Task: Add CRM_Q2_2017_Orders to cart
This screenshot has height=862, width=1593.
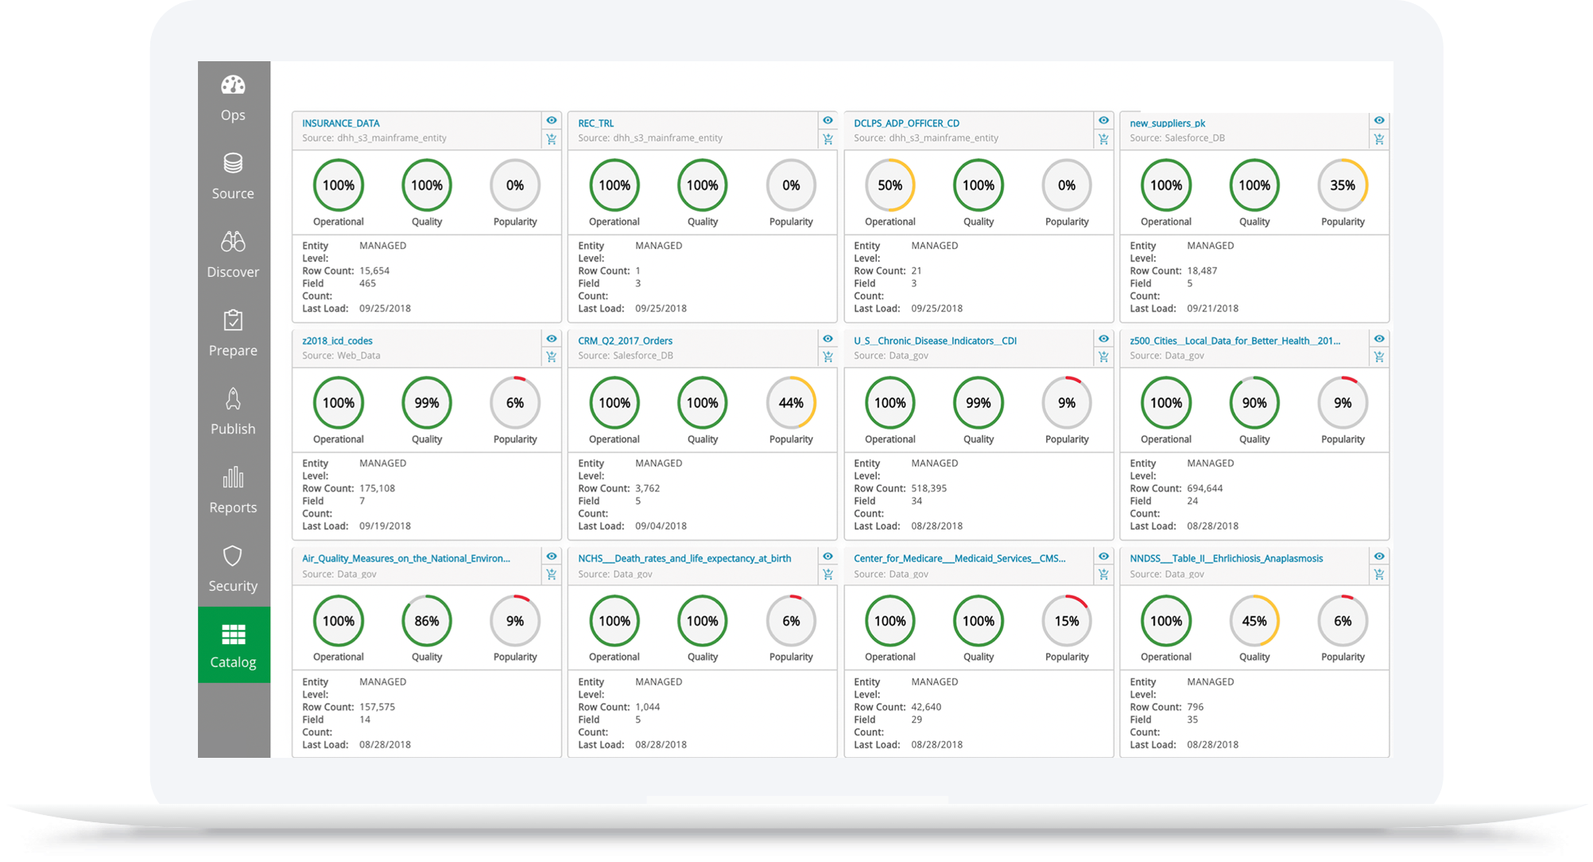Action: pyautogui.click(x=828, y=357)
